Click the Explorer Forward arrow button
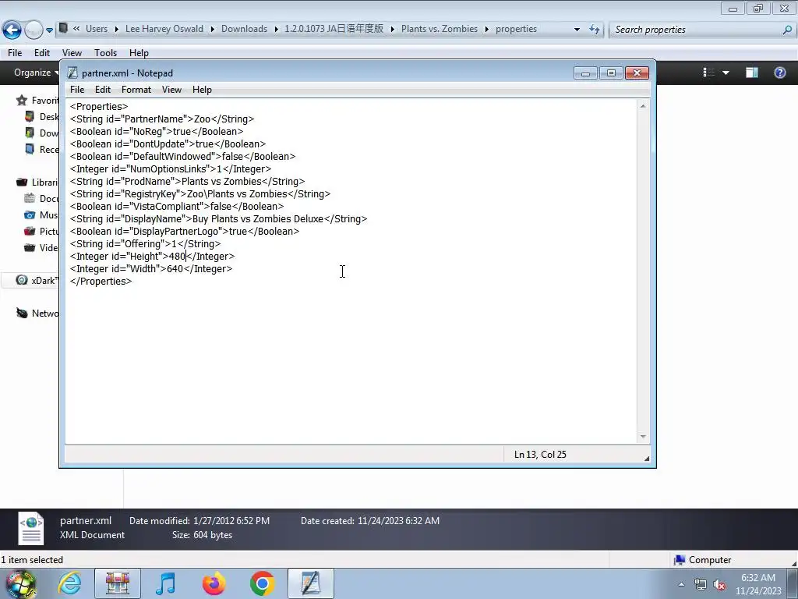This screenshot has height=599, width=798. [34, 30]
